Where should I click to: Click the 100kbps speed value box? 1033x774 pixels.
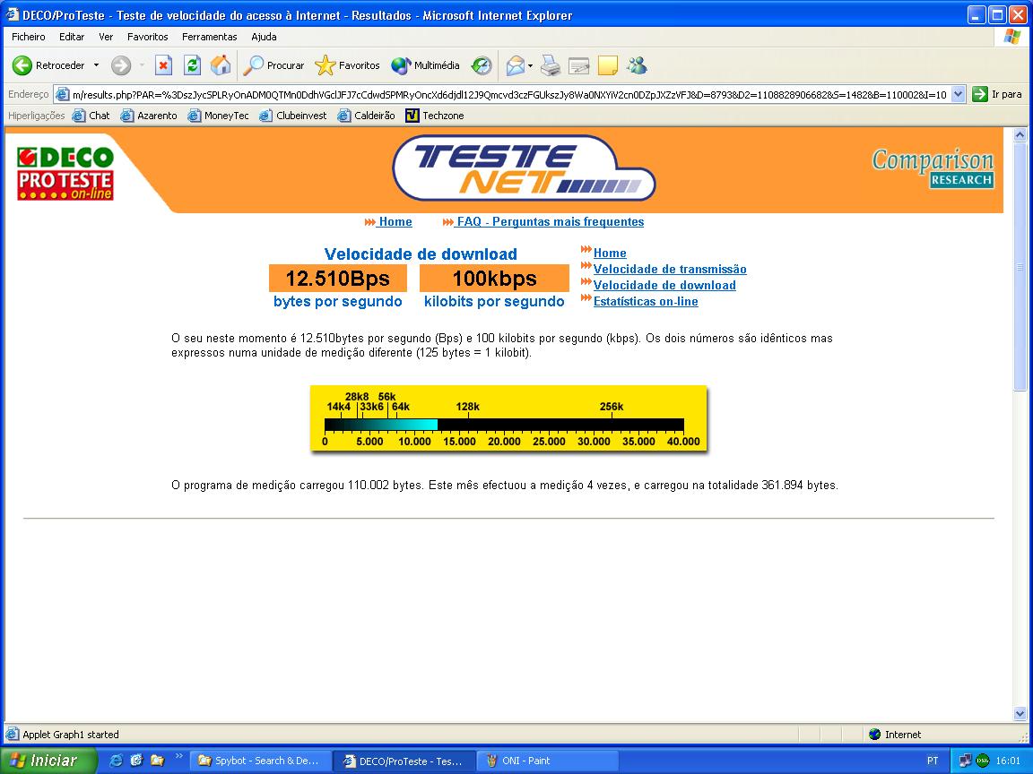(494, 279)
